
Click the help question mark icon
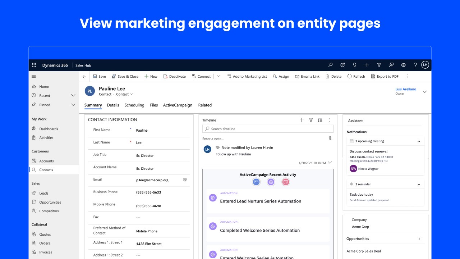coord(415,65)
